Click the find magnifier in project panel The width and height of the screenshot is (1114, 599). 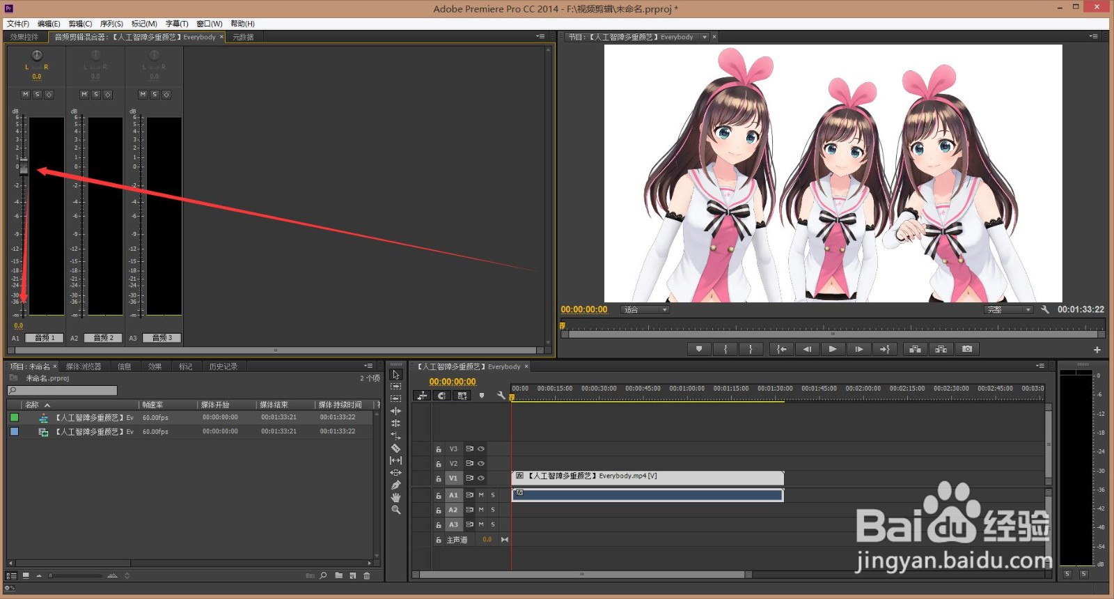coord(323,575)
